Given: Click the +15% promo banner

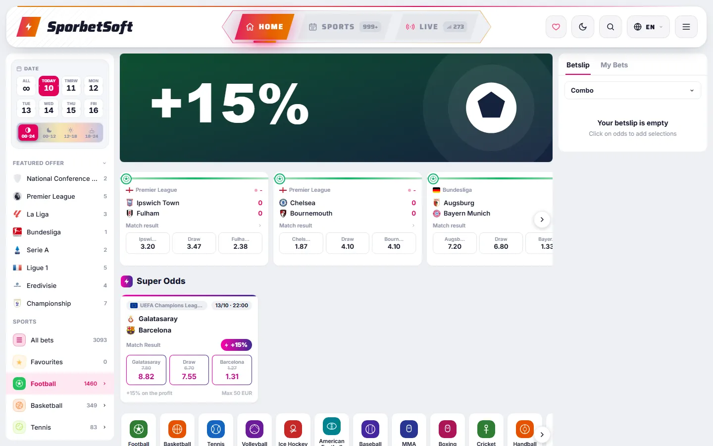Looking at the screenshot, I should coord(336,108).
